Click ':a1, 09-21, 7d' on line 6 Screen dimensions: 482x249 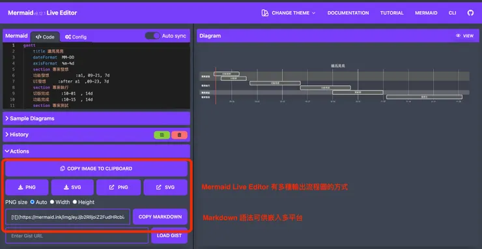point(92,76)
